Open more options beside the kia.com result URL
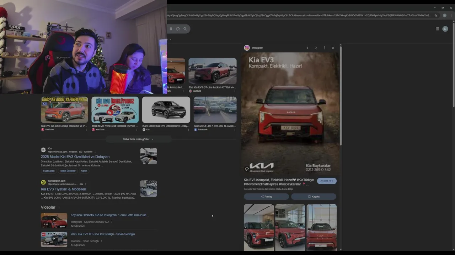 pyautogui.click(x=95, y=152)
